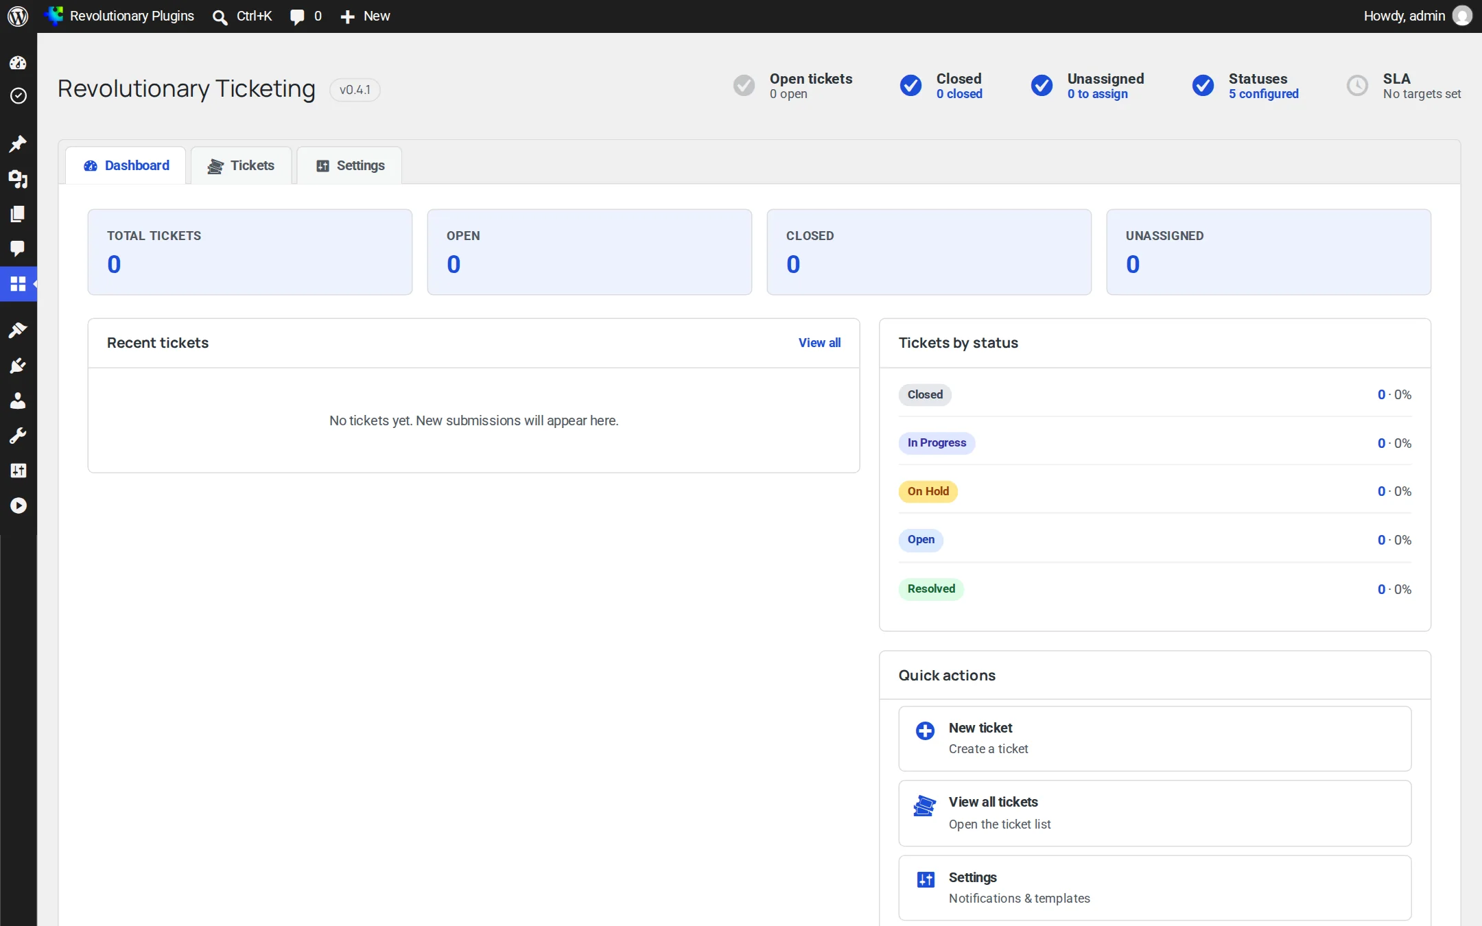The height and width of the screenshot is (926, 1482).
Task: Switch to the Settings tab
Action: [x=350, y=165]
